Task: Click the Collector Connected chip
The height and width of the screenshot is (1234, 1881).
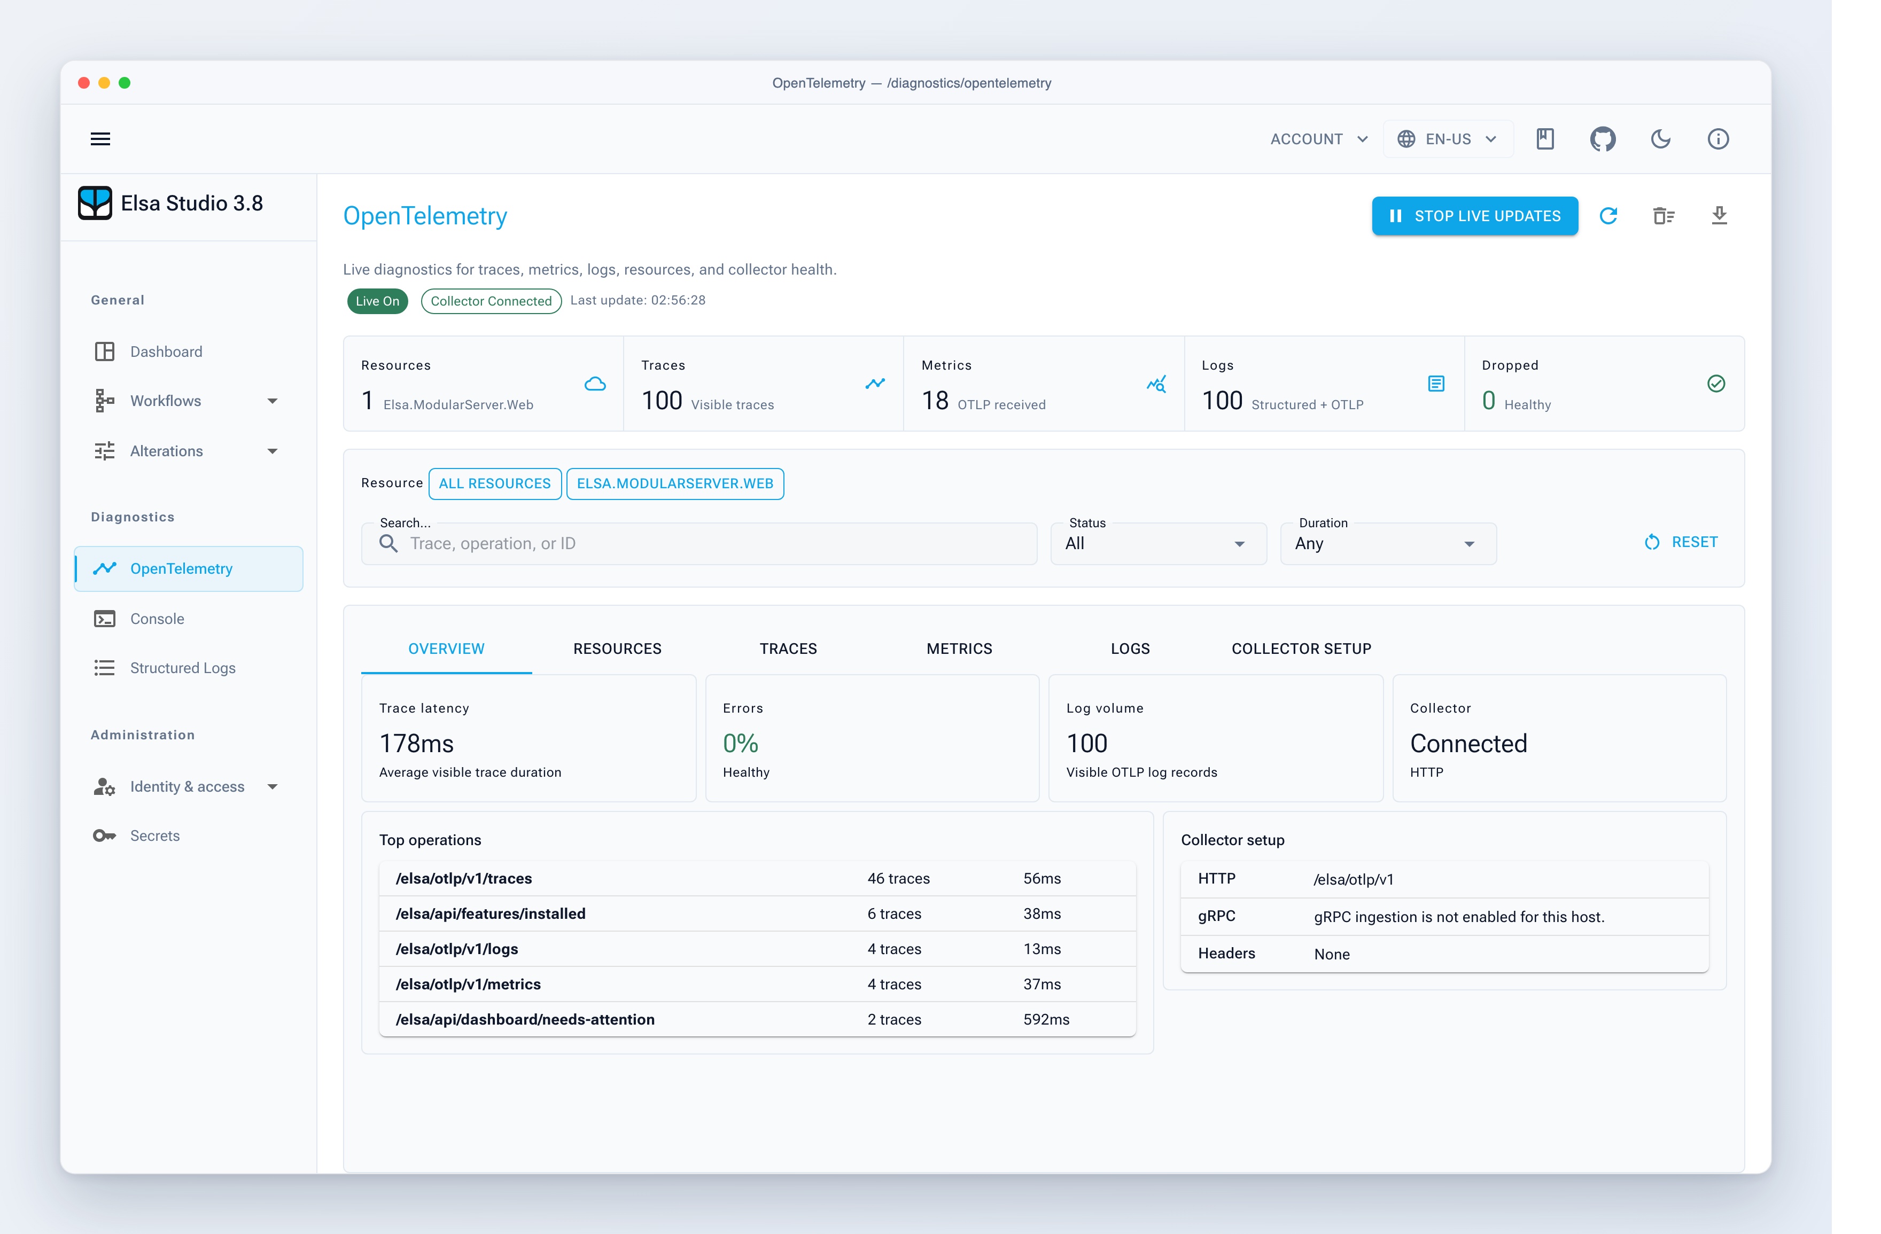Action: click(x=491, y=301)
